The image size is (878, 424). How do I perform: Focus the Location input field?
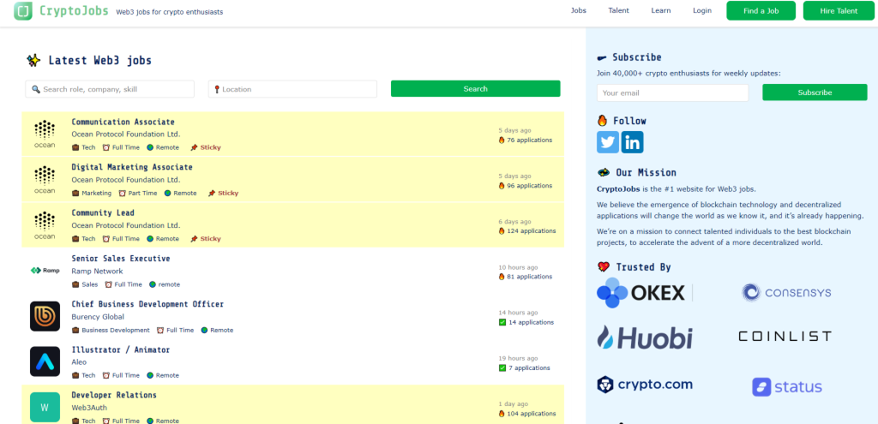click(x=292, y=89)
